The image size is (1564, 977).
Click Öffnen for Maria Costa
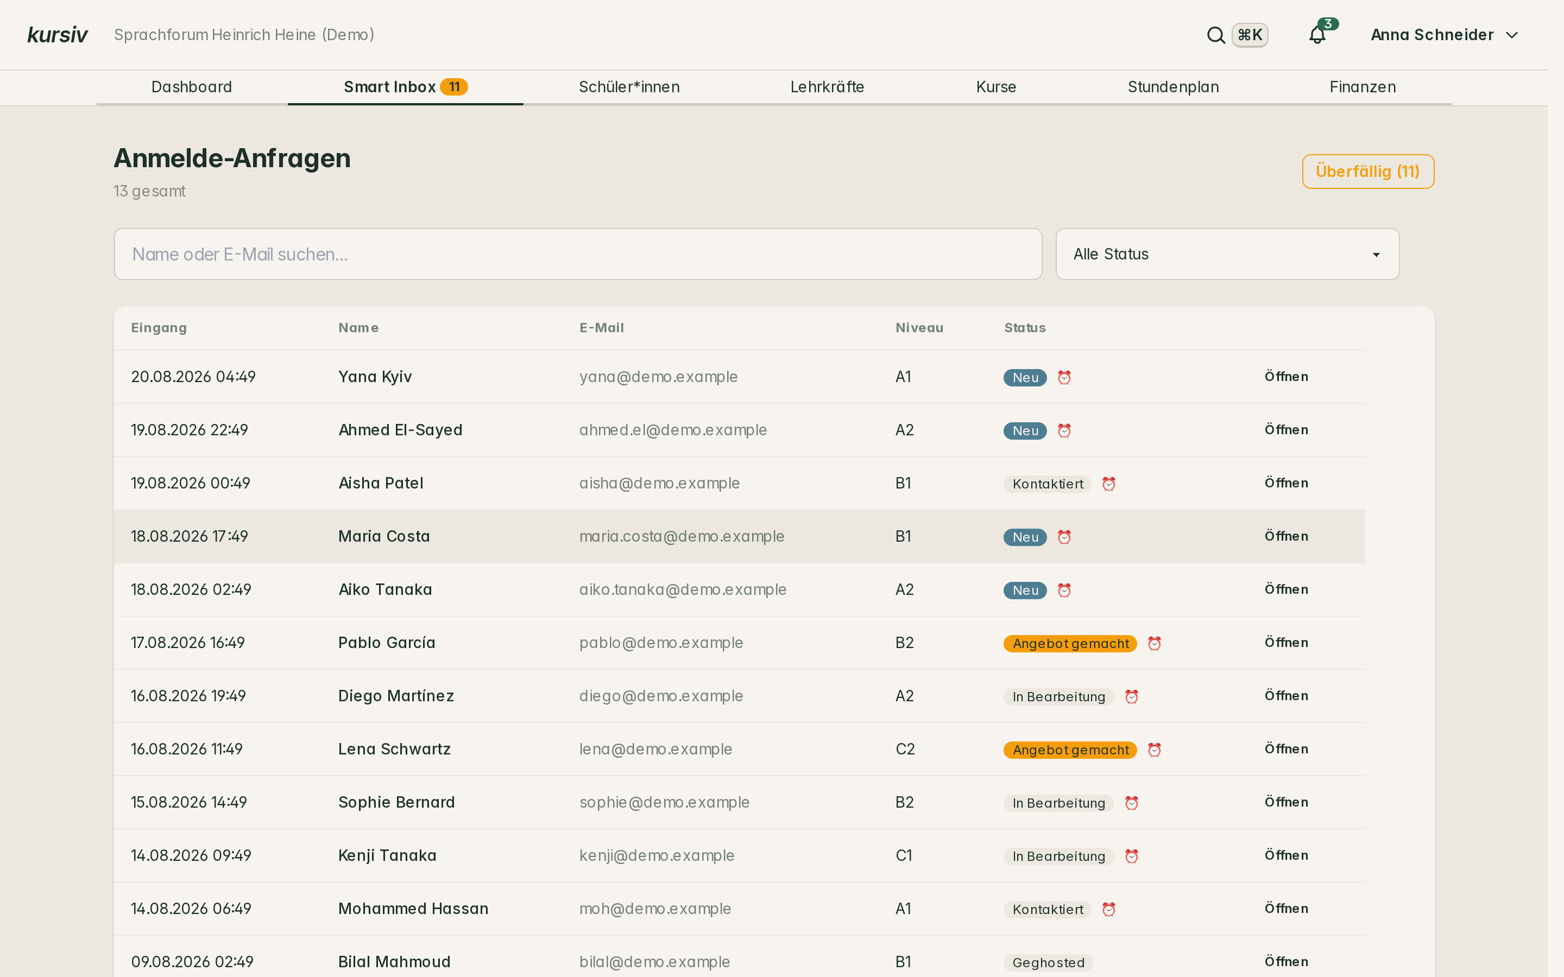point(1286,536)
